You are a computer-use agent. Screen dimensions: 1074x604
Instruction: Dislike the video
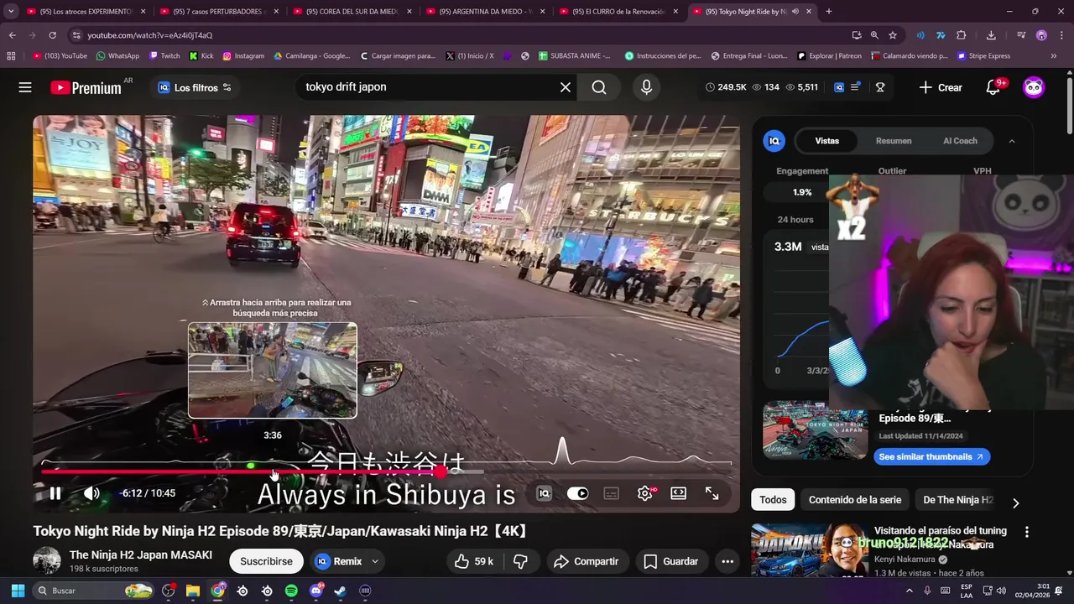coord(520,561)
